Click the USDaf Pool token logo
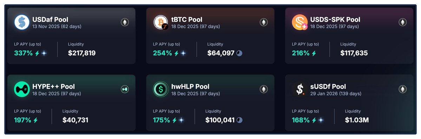The image size is (421, 139). 22,22
